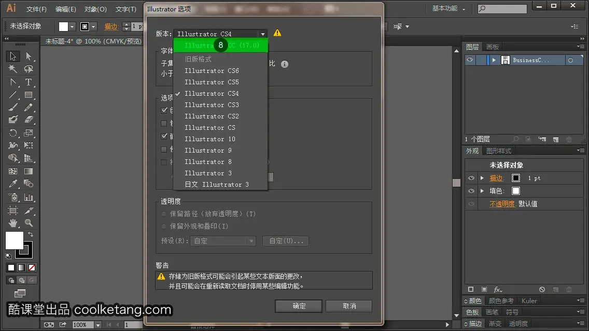Choose Illustrator CC (17.0) from version list
This screenshot has width=589, height=331.
pos(220,46)
